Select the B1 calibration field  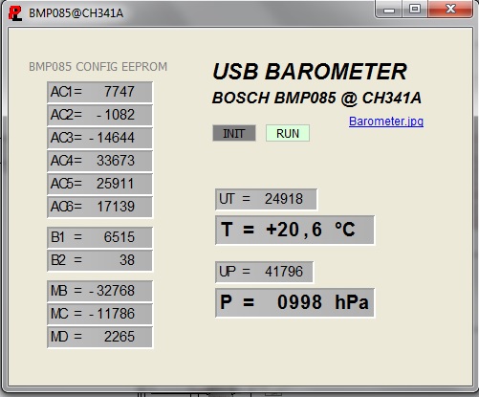pos(99,237)
